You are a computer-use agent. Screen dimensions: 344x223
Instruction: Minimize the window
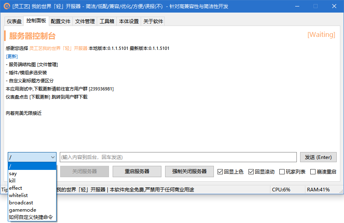(x=297, y=6)
